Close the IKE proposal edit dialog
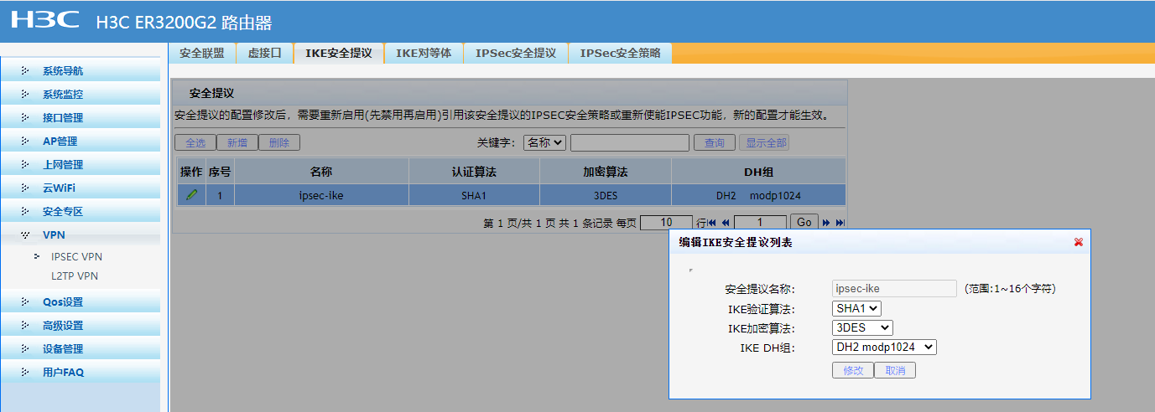 tap(1079, 242)
